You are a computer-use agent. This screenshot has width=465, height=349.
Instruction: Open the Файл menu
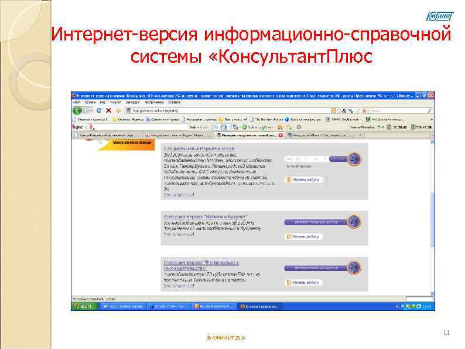pyautogui.click(x=77, y=102)
